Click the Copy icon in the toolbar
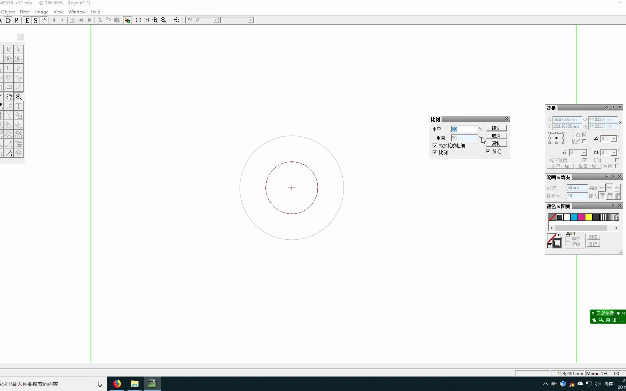 (108, 20)
